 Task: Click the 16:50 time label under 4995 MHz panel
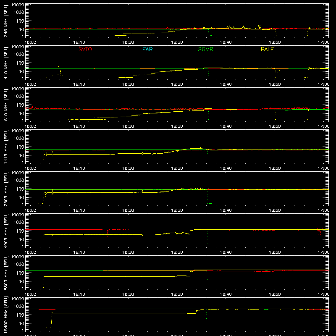pos(275,252)
